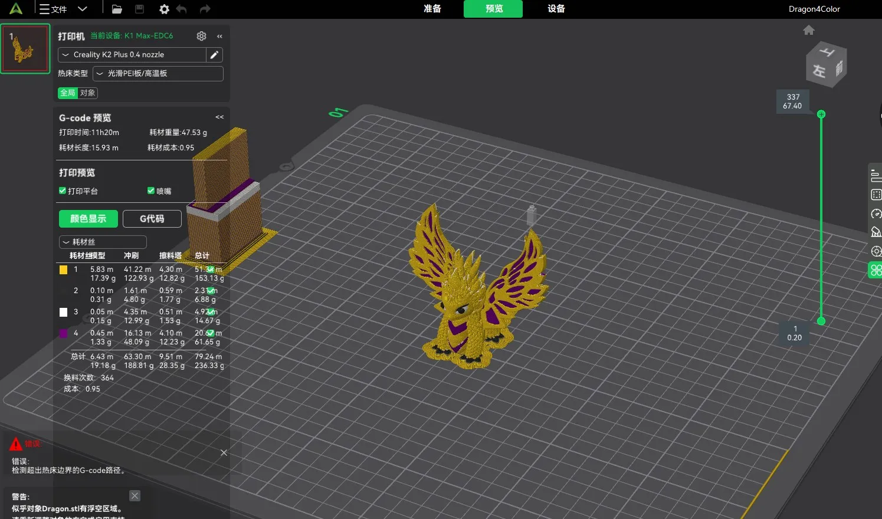
Task: Select the 全局 toggle
Action: pos(68,93)
